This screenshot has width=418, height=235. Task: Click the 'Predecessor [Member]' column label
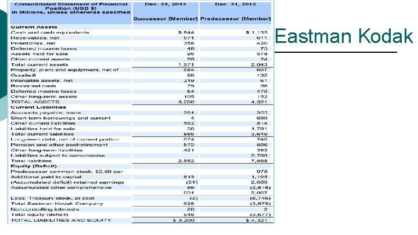pyautogui.click(x=235, y=19)
